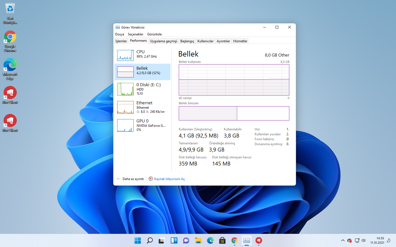Click the 3,8 GB Kullanılabilir value

[232, 136]
